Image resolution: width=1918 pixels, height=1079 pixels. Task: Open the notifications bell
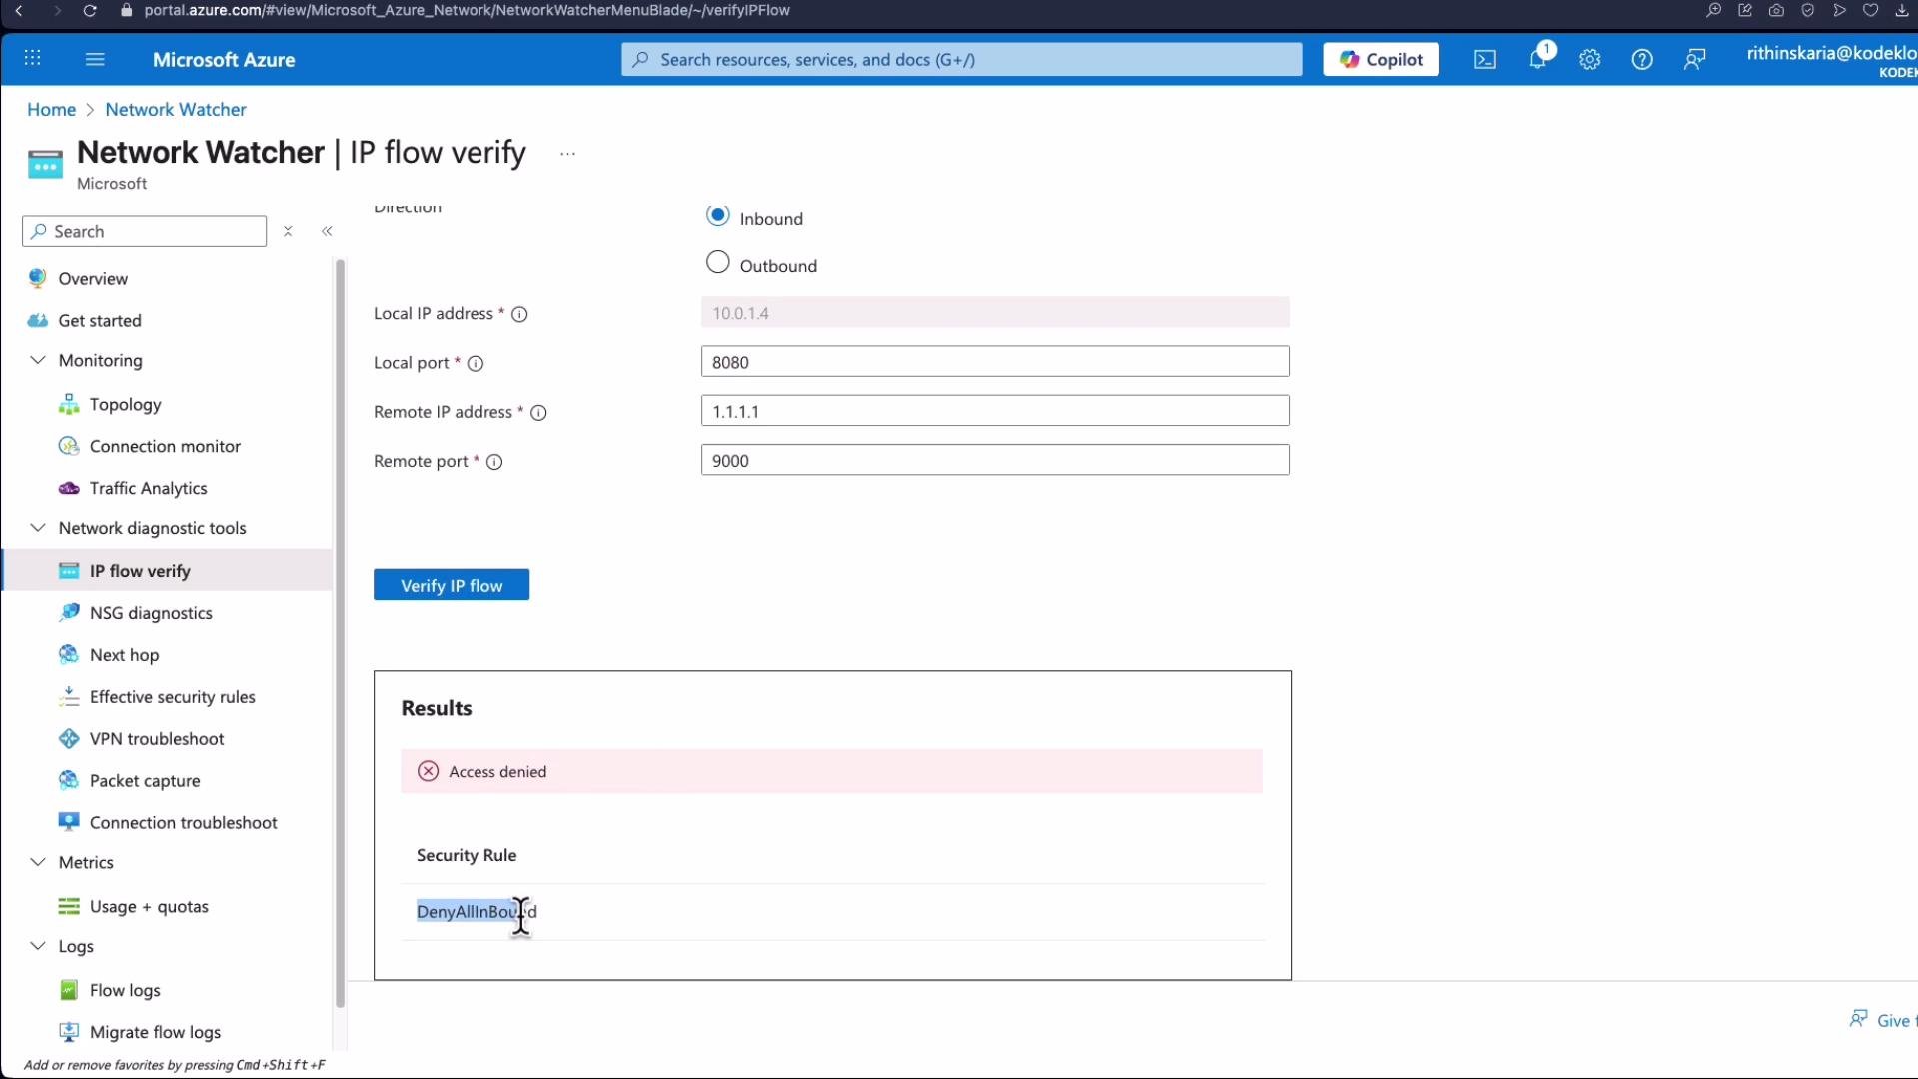[1539, 58]
